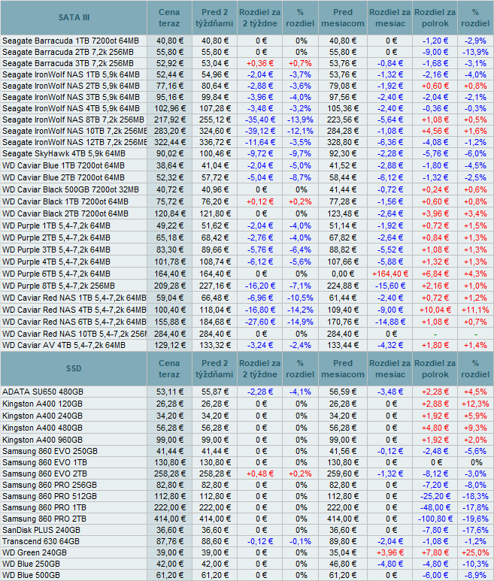Click WD Caviar Red NAS 1TB name

(x=74, y=298)
